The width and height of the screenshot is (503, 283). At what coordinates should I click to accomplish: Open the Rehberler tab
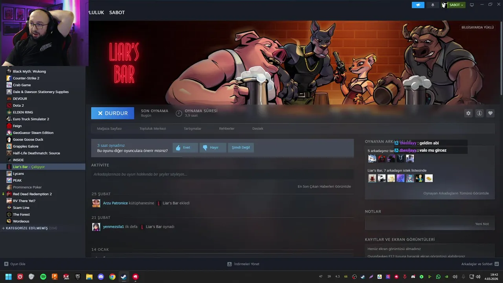[227, 129]
